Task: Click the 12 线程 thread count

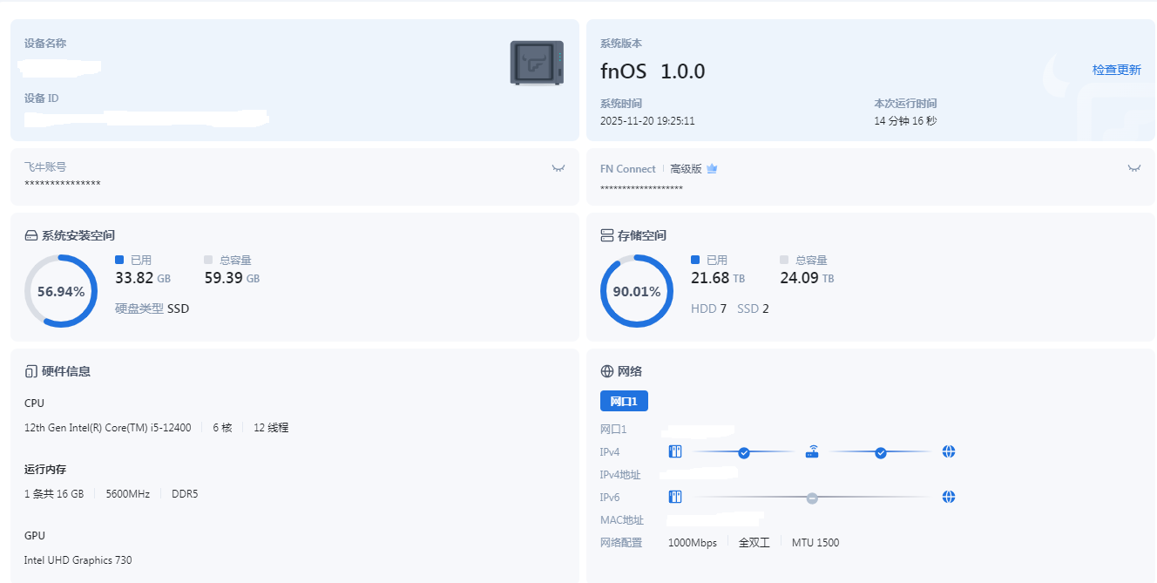Action: click(x=271, y=428)
